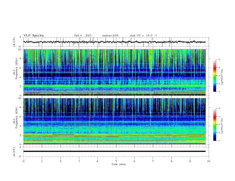Click tick label 4 on the Time axis
Screen dimensions: 235x181
(97, 161)
